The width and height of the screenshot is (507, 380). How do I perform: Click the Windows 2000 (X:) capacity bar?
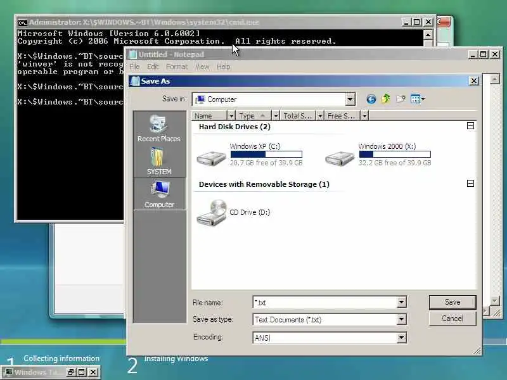[395, 155]
